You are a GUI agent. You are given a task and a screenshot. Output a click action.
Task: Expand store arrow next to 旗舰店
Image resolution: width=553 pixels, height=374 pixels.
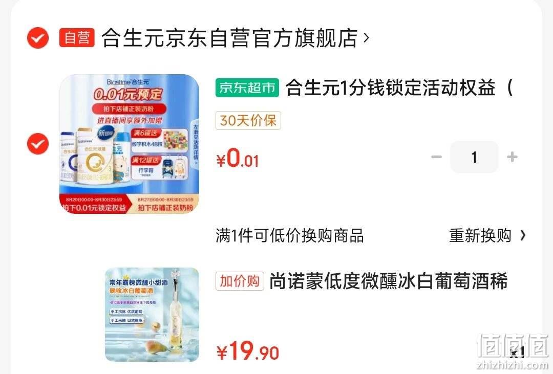coord(366,37)
